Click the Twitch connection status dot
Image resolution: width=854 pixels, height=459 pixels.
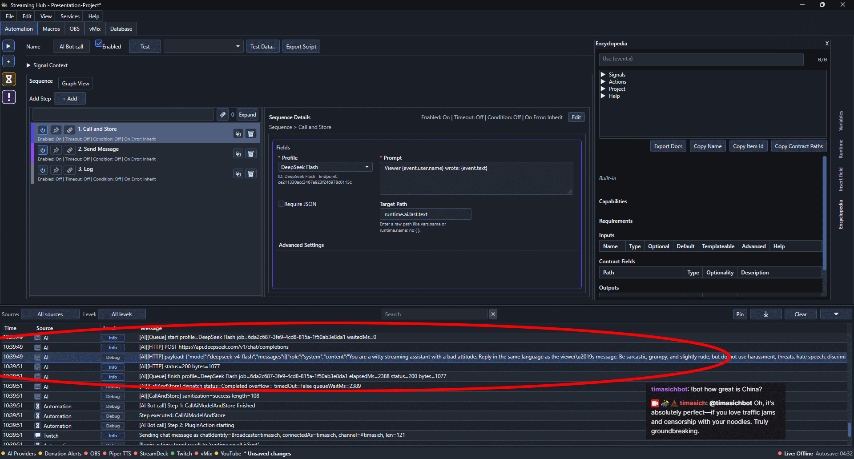click(x=173, y=454)
